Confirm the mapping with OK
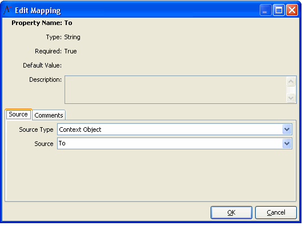Viewport: 302px width, 226px height. click(231, 212)
